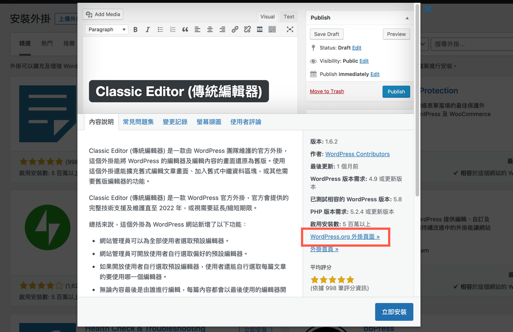Click the calendar icon beside Publish immediately

313,74
